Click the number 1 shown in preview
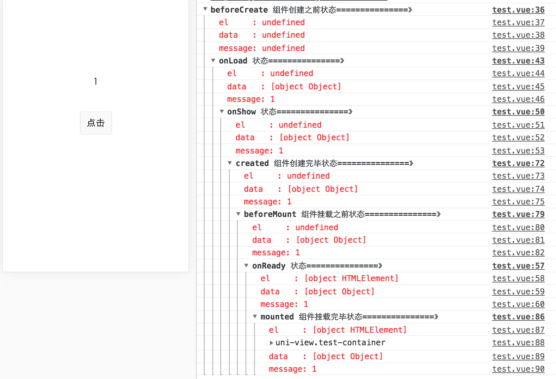The width and height of the screenshot is (556, 379). pyautogui.click(x=96, y=81)
